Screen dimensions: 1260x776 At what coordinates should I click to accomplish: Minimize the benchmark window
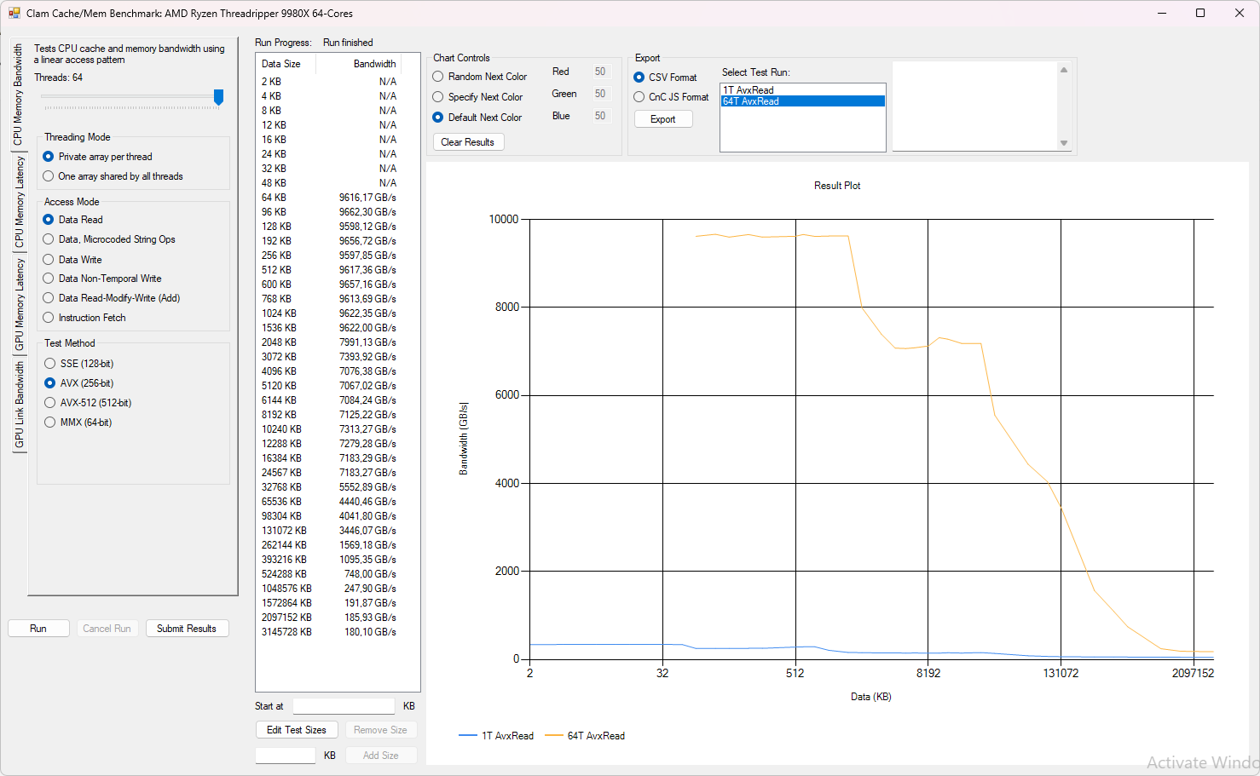[x=1162, y=13]
